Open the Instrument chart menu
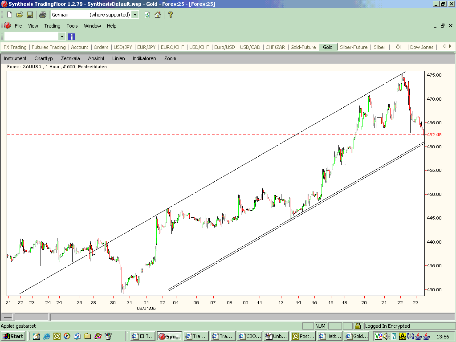456x342 pixels. [15, 58]
